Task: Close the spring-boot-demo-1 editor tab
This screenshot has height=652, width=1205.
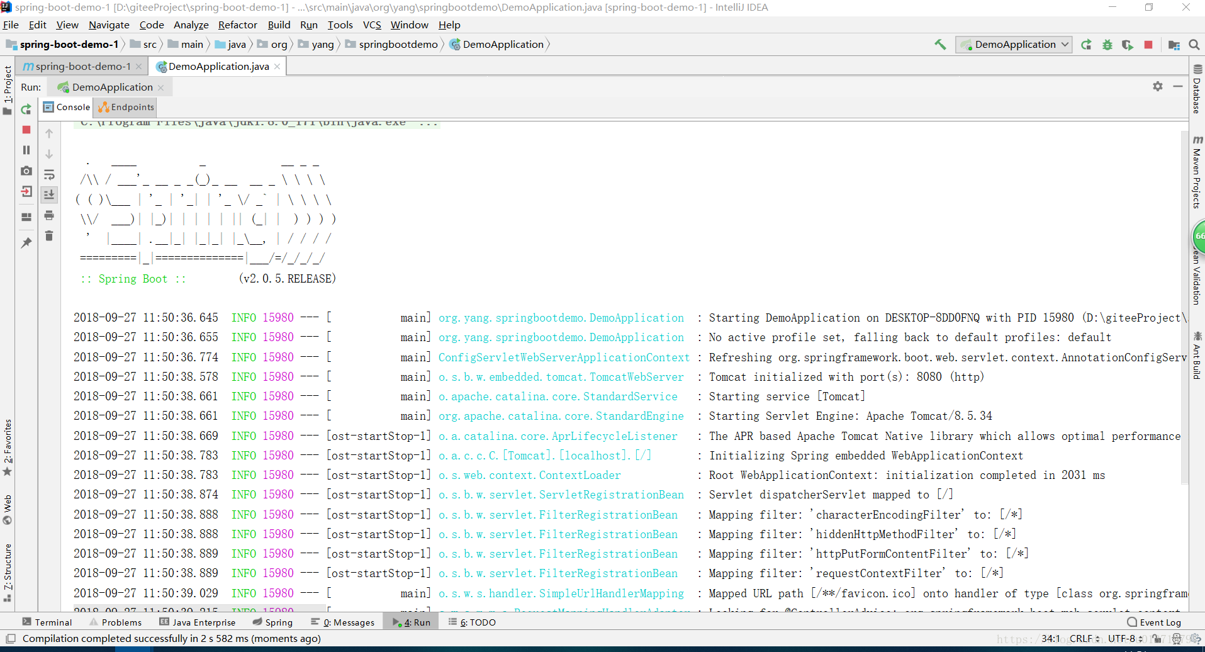Action: click(x=138, y=67)
